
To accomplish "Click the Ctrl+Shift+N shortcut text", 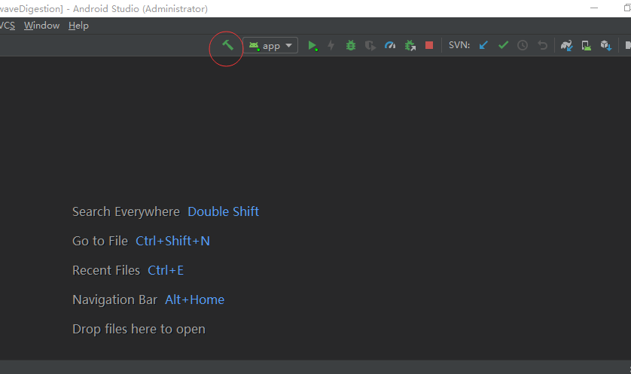I will tap(172, 241).
